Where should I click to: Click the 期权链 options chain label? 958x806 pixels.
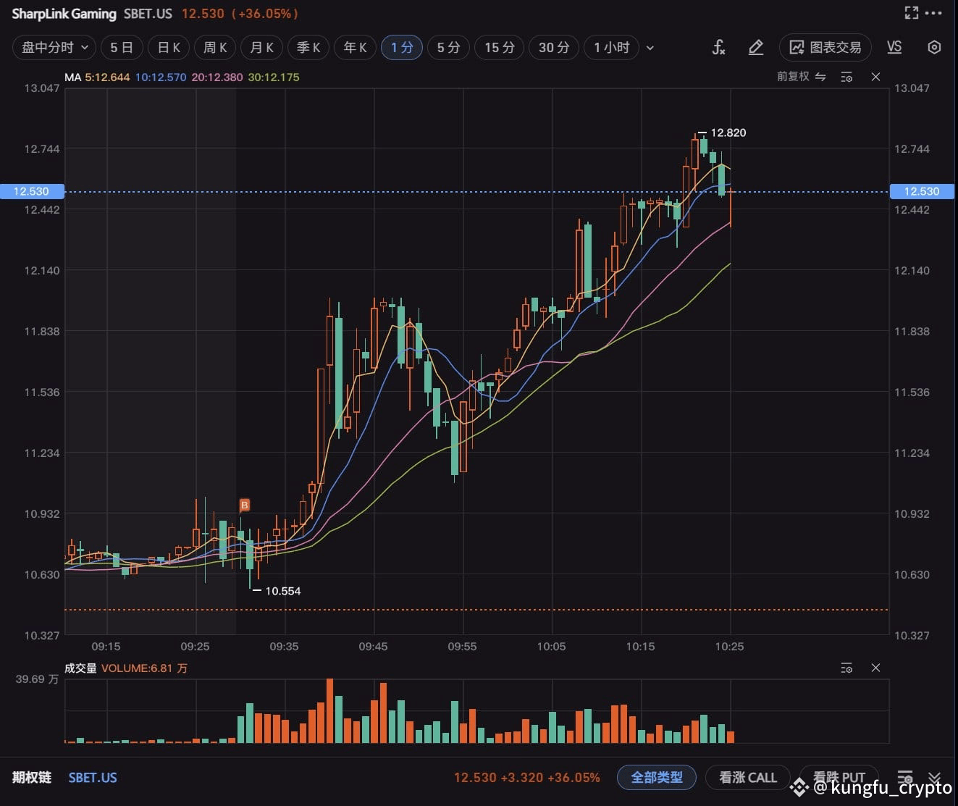[32, 777]
